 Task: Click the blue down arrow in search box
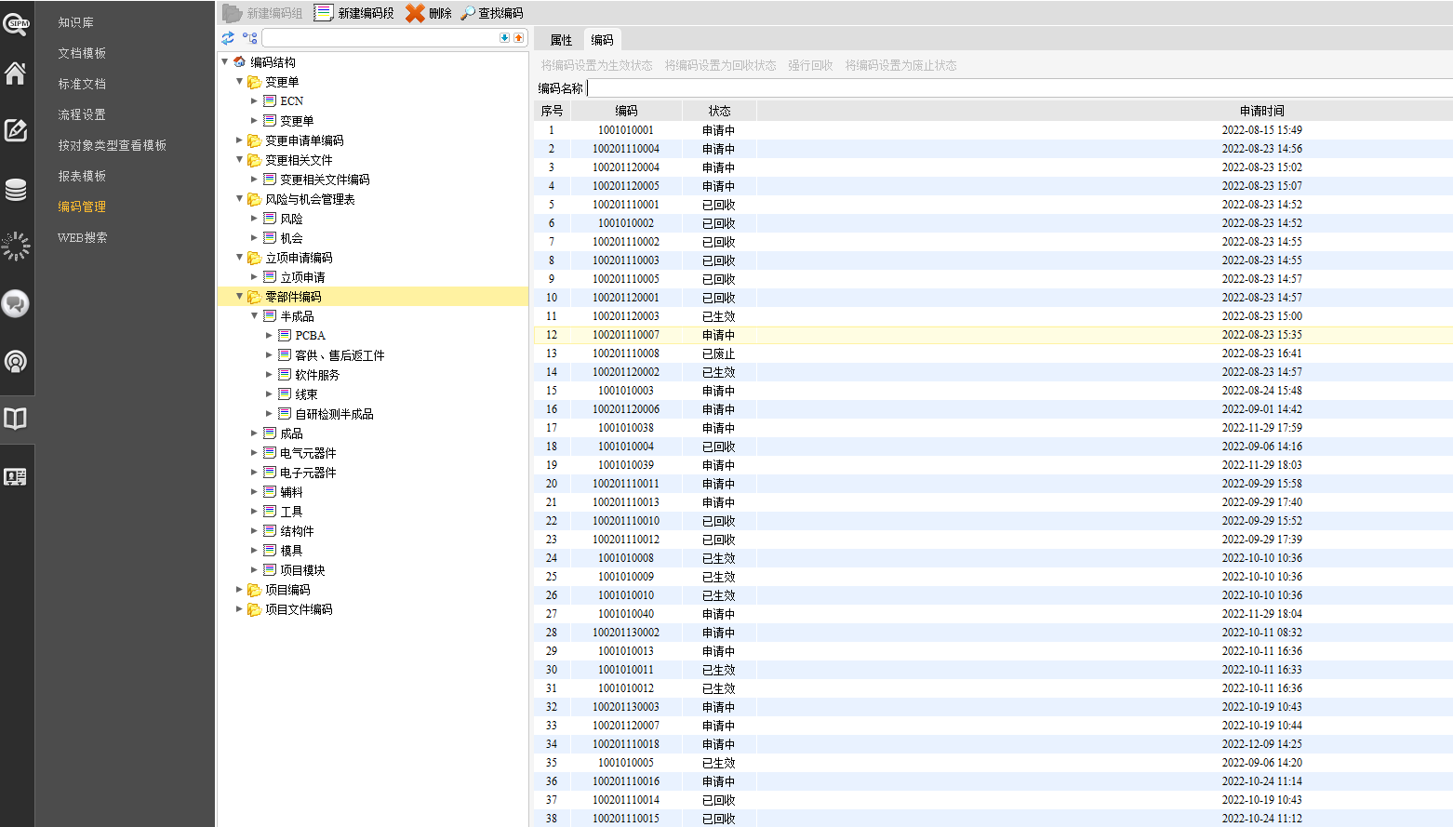pos(504,38)
